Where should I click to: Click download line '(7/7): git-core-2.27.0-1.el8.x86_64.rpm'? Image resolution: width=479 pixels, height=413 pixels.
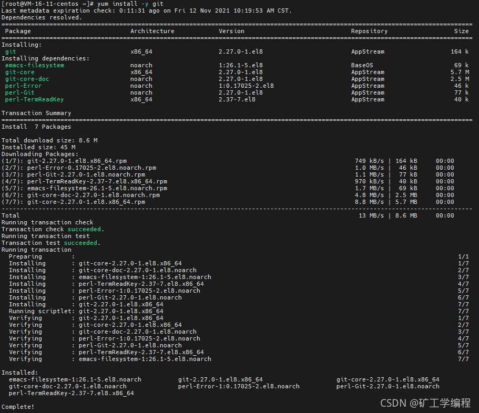pos(73,202)
